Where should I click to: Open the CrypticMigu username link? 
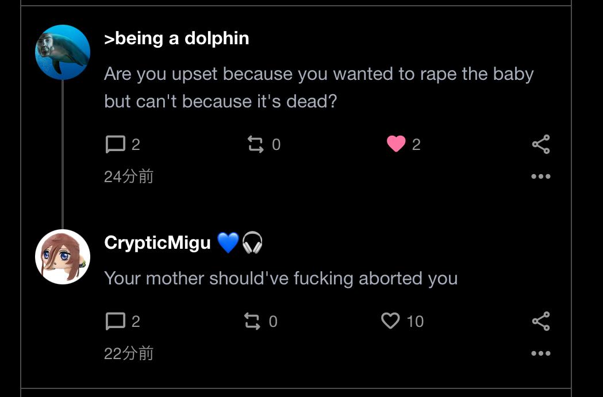[158, 243]
